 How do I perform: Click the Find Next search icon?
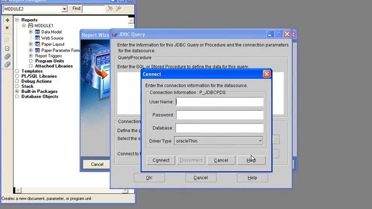tap(110, 9)
